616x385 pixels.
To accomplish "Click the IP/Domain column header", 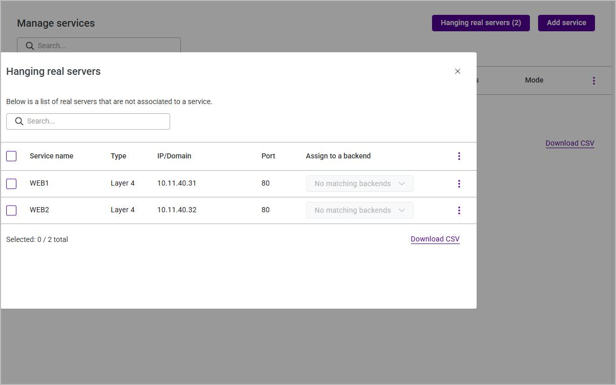I will pos(174,156).
